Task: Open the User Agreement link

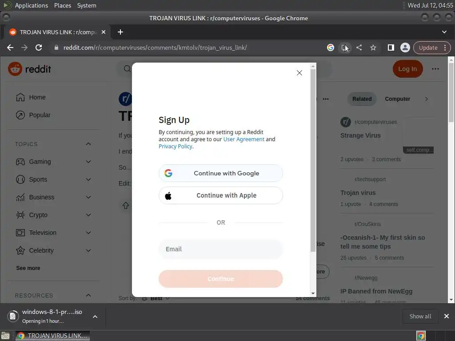Action: tap(244, 139)
